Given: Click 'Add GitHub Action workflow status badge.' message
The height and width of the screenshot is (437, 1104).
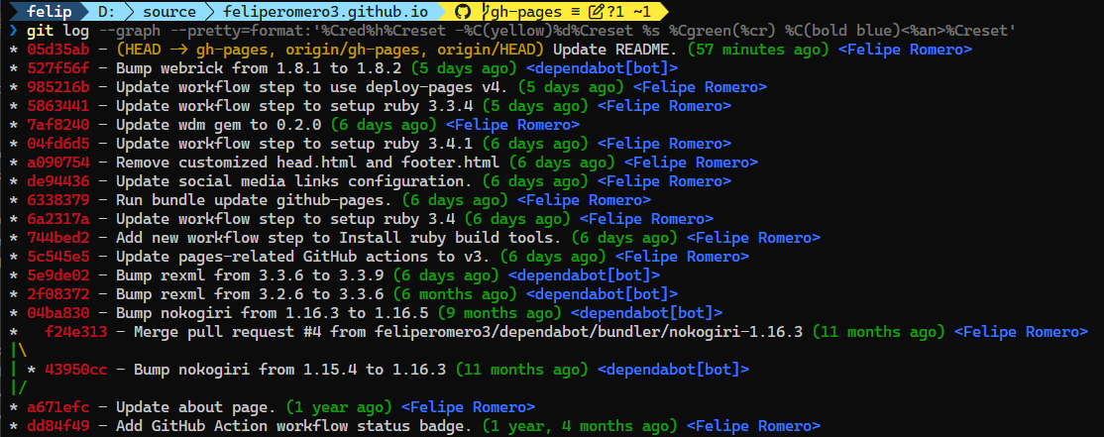Looking at the screenshot, I should tap(294, 426).
